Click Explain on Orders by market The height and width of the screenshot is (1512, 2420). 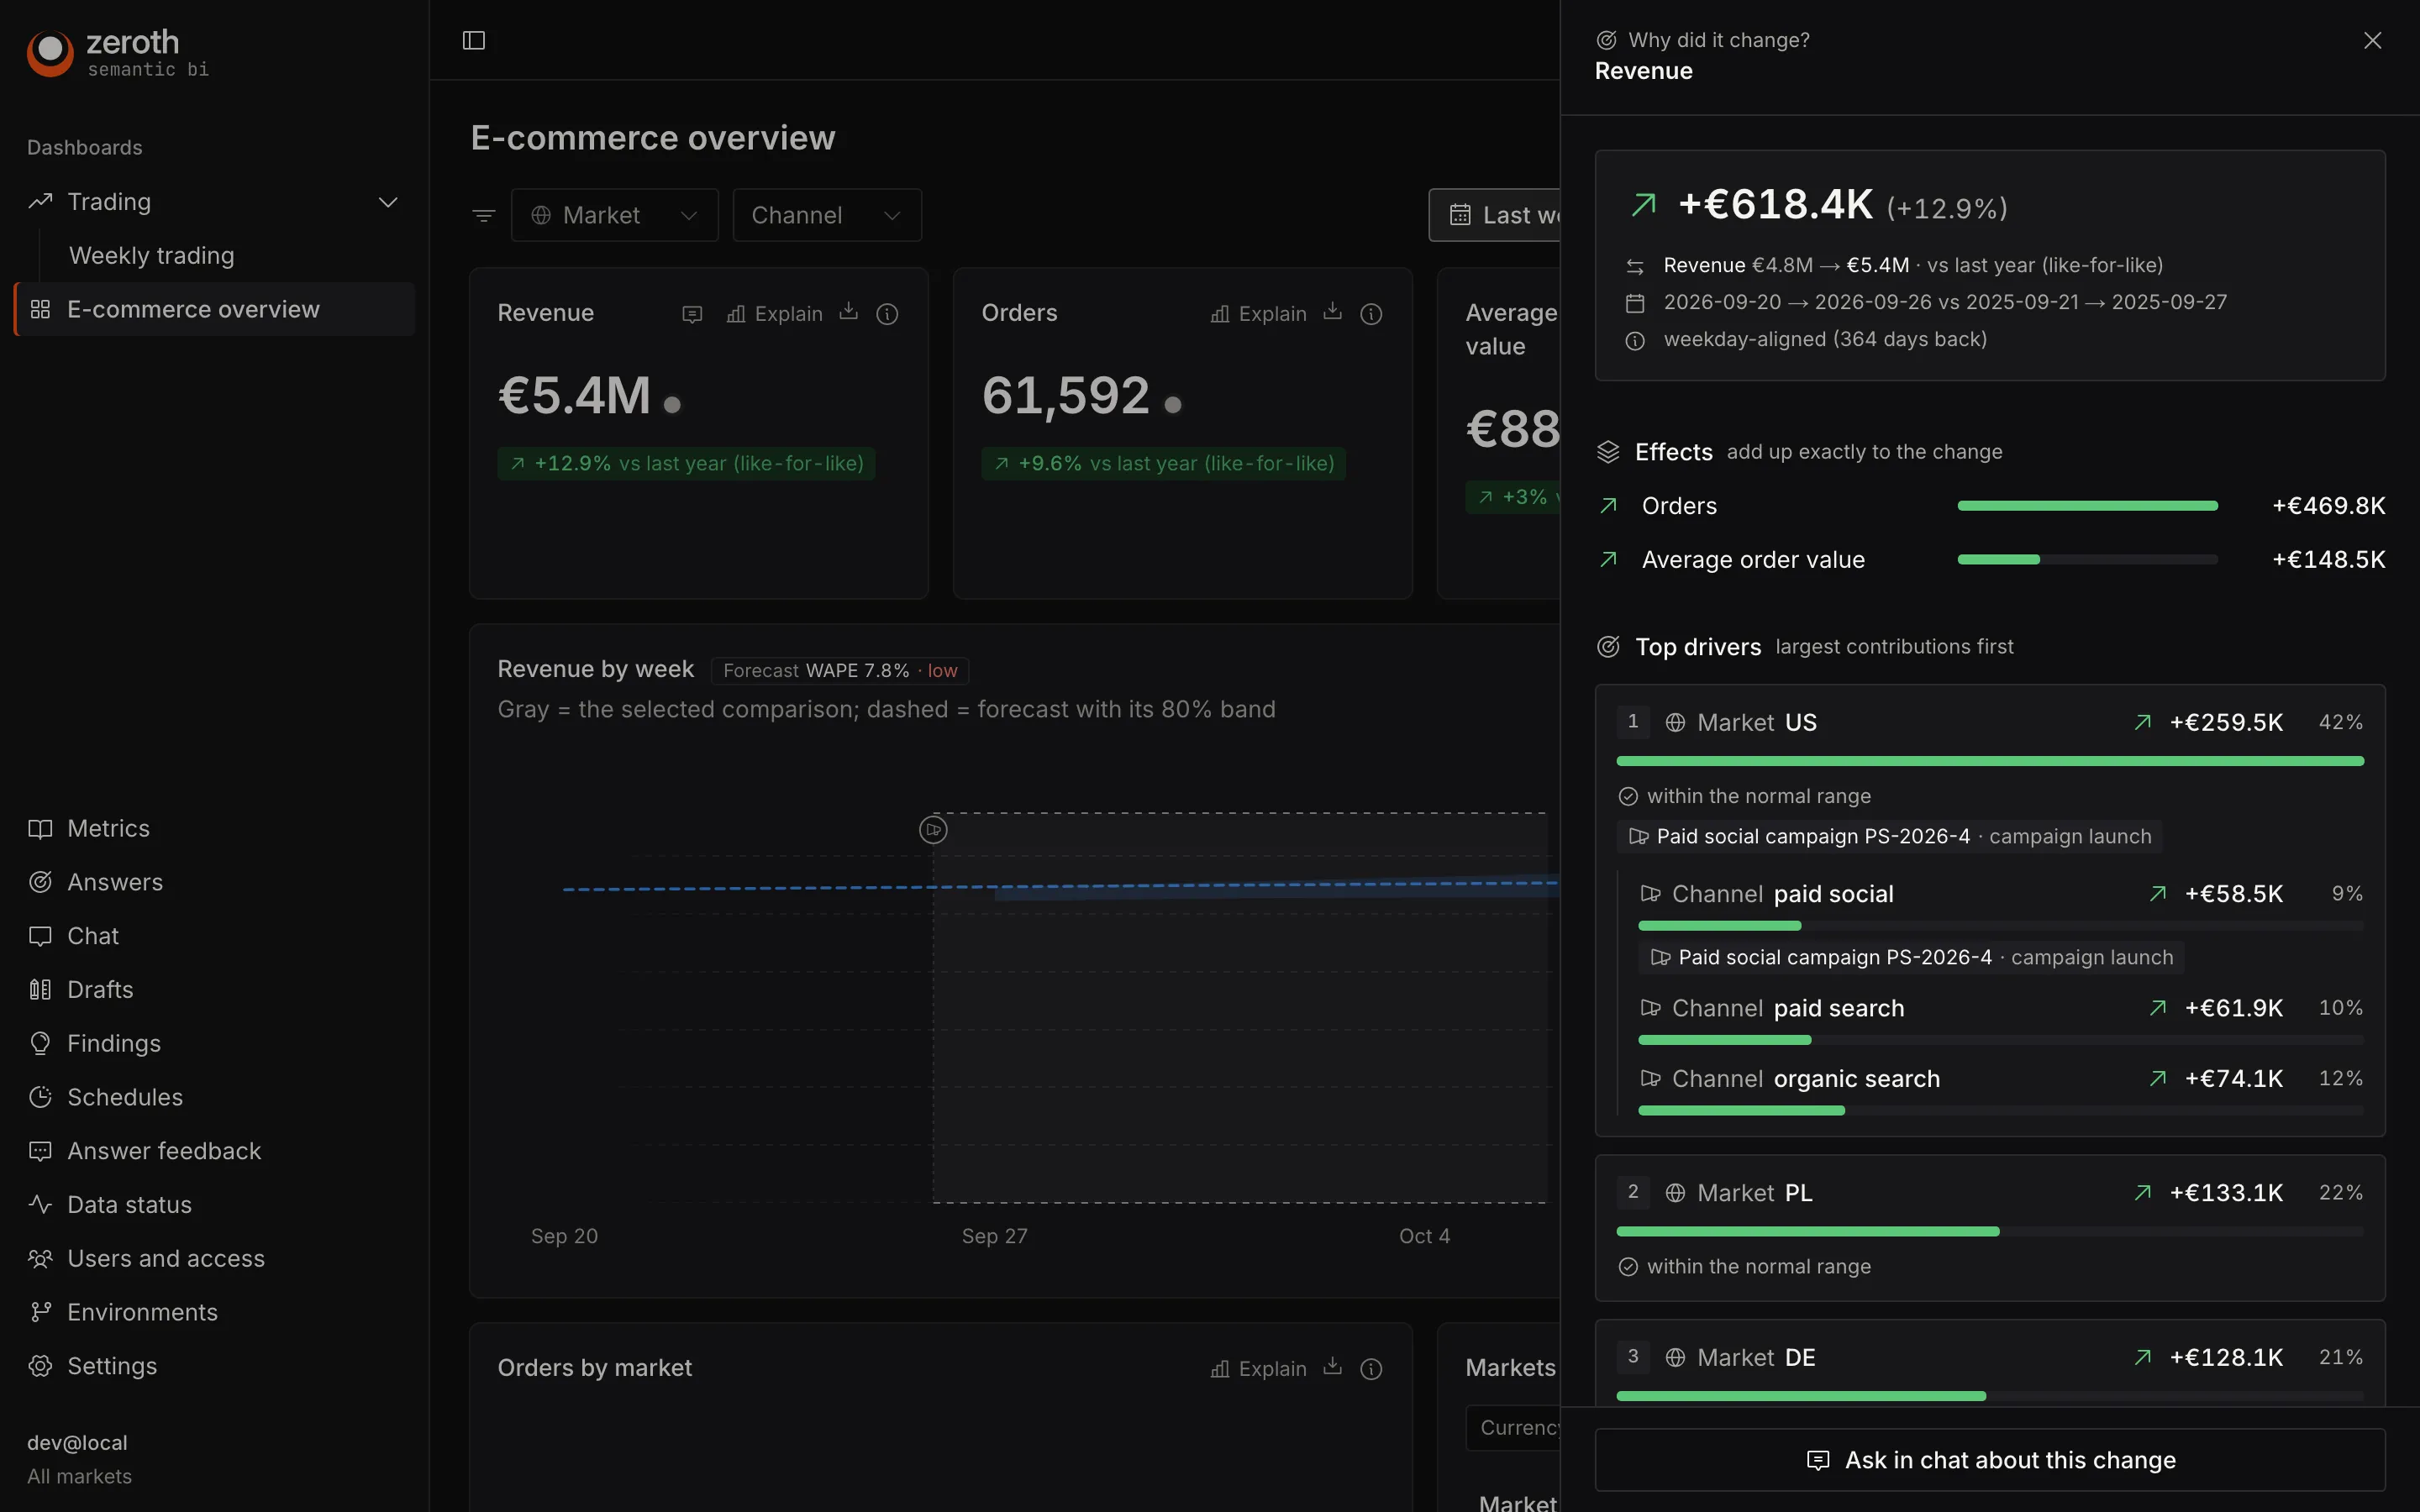1258,1369
